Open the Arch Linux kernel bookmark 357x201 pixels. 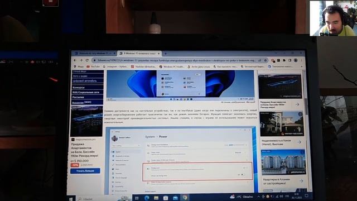(x=199, y=66)
